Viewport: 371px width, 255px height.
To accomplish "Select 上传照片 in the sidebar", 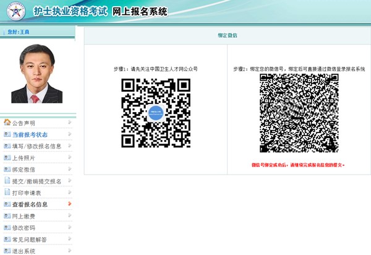I will point(23,158).
